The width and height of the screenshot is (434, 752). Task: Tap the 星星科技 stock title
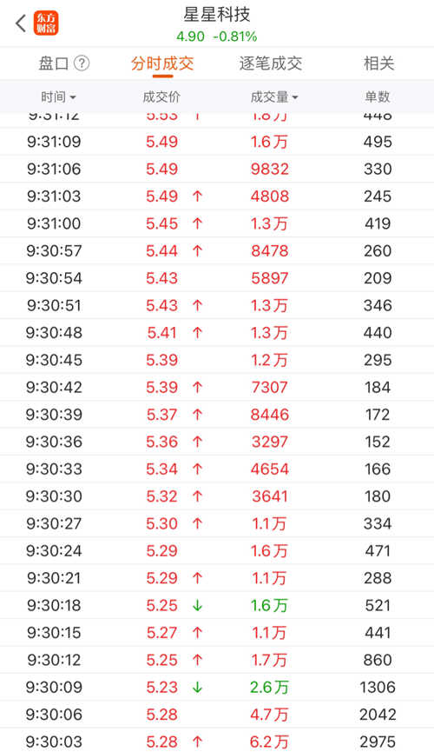click(217, 15)
